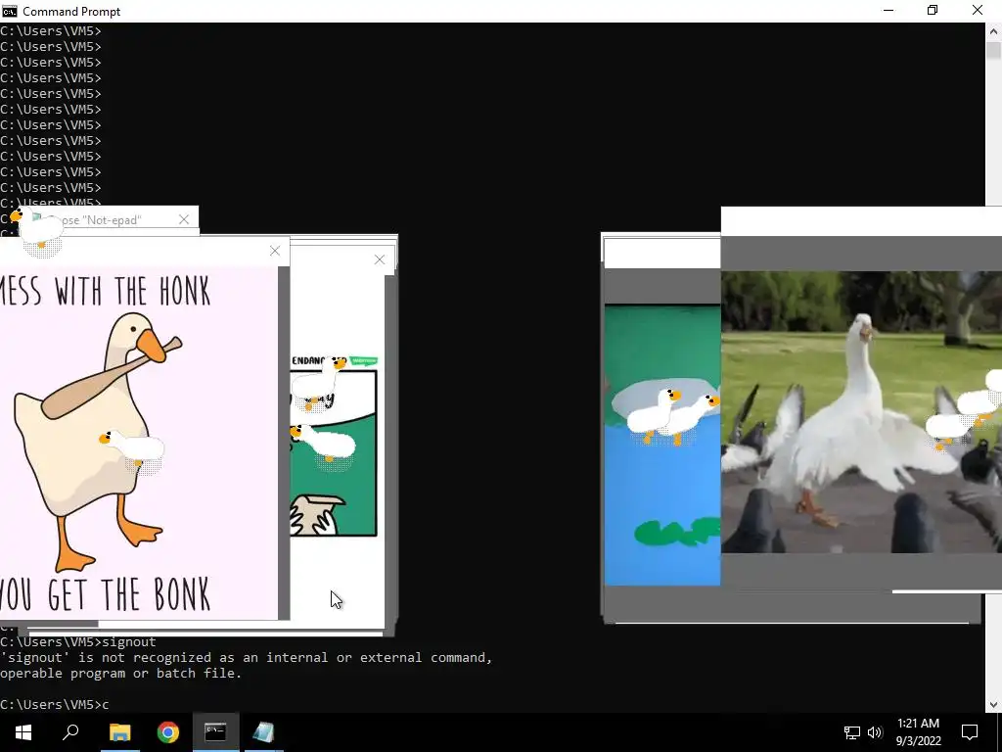Viewport: 1002px width, 752px height.
Task: Click the goose sitting on Notepad tooltip
Action: (36, 230)
